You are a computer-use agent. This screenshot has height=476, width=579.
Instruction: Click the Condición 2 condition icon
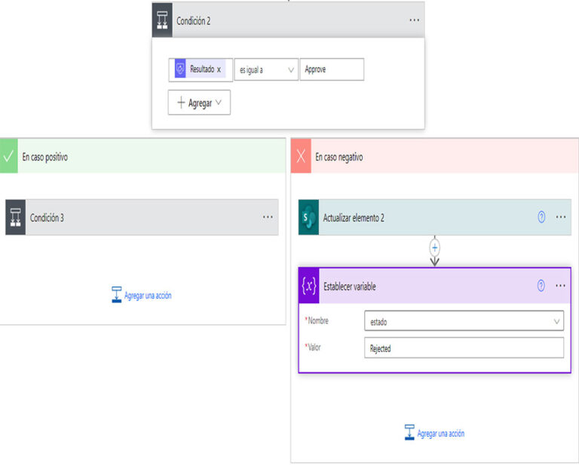click(x=162, y=20)
